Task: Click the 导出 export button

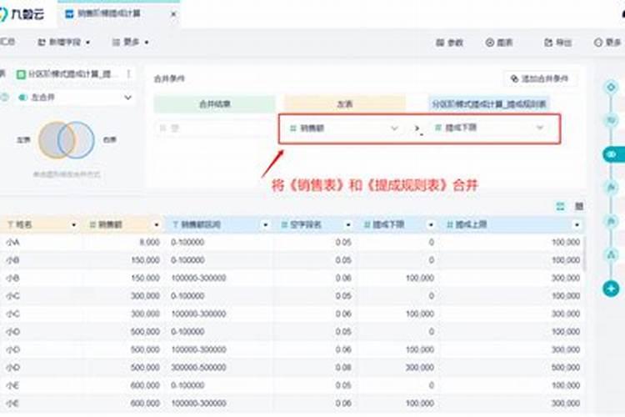Action: pos(558,43)
